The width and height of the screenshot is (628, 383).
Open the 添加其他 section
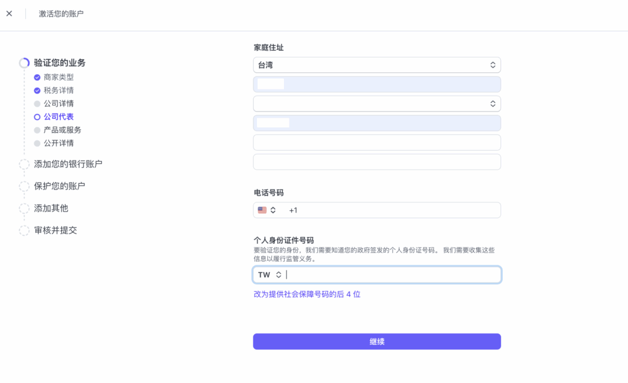51,208
